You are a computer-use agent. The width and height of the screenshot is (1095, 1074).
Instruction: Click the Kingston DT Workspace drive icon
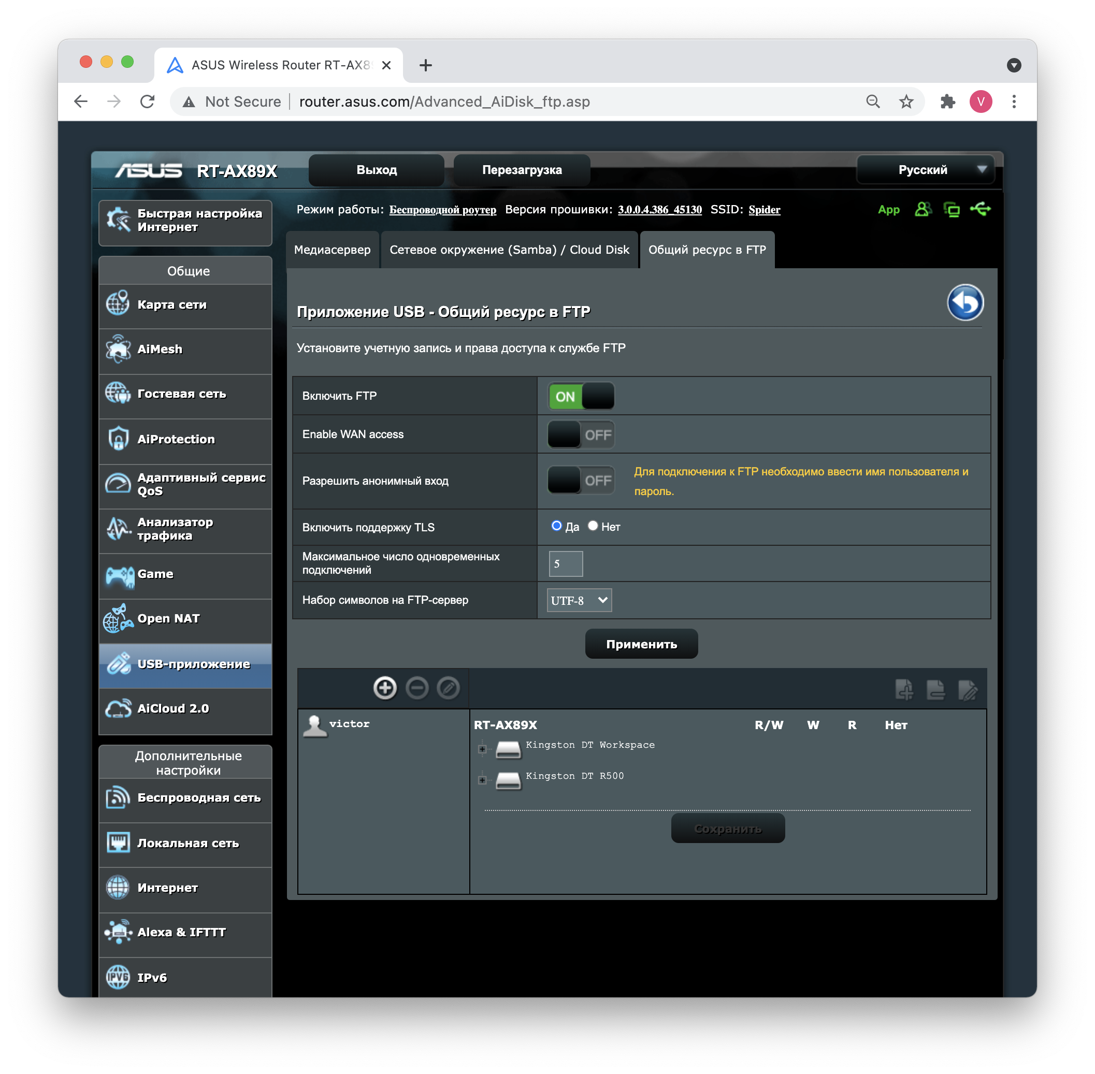point(508,749)
